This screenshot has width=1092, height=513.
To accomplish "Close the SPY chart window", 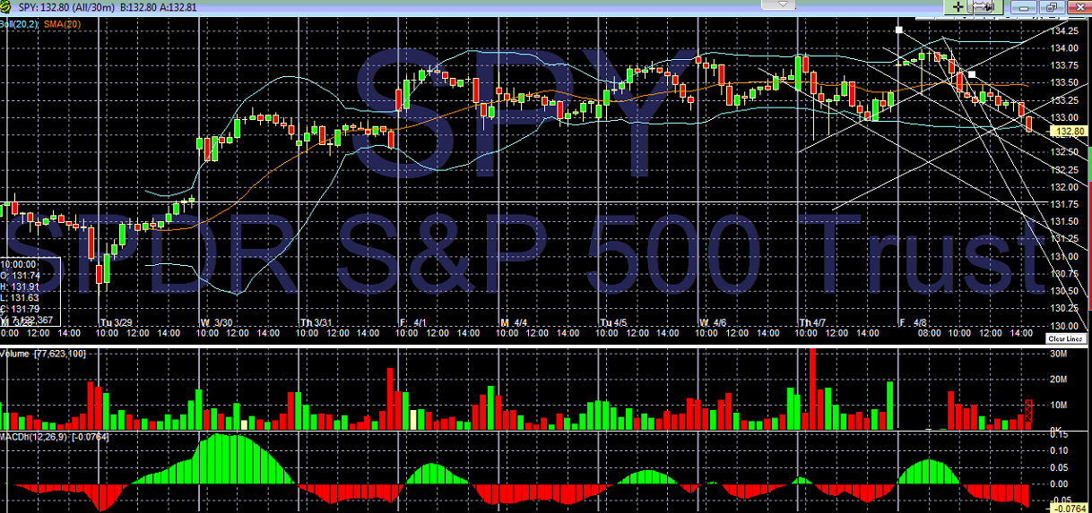I will point(1079,7).
